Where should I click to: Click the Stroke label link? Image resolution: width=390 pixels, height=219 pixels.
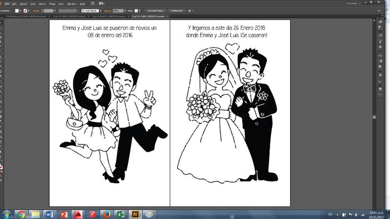36,11
